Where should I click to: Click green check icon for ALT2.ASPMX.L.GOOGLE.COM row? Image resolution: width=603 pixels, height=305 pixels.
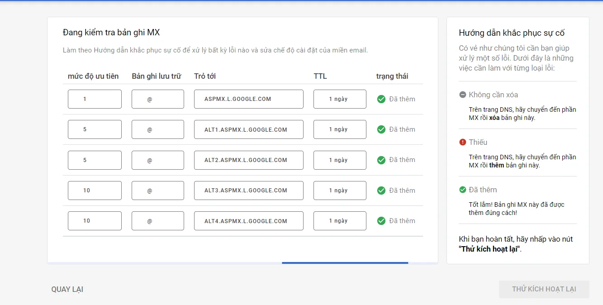point(381,160)
